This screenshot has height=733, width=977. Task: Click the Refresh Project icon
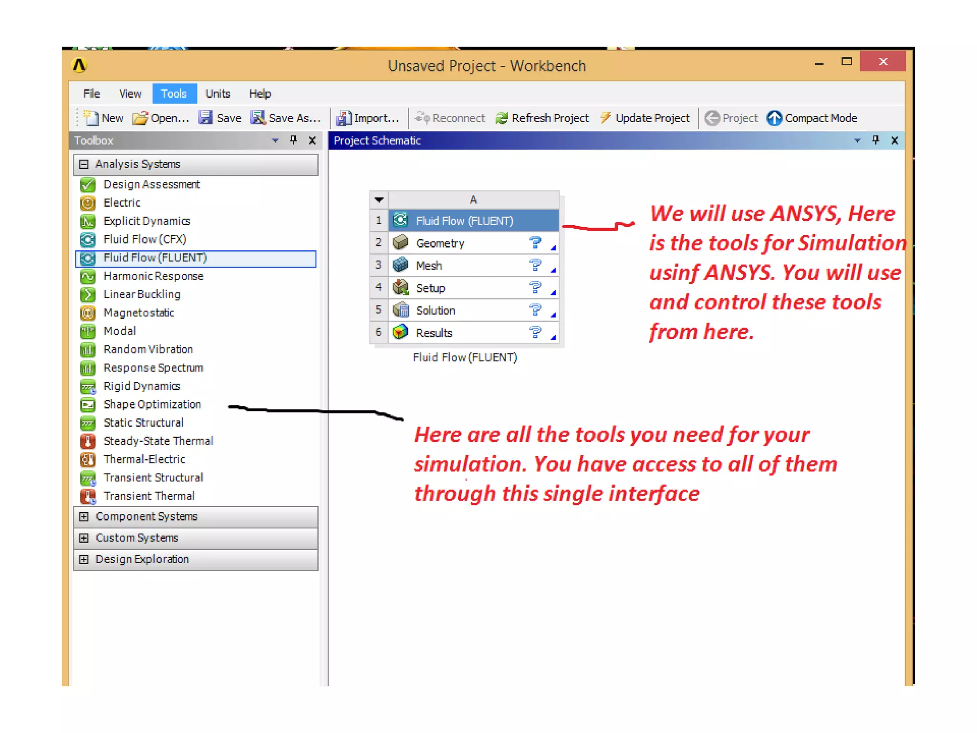[x=501, y=118]
